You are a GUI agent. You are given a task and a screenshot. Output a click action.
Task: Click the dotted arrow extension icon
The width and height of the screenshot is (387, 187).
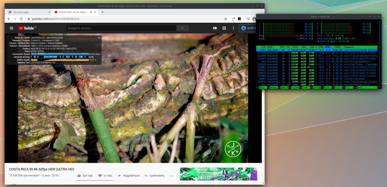point(233,19)
